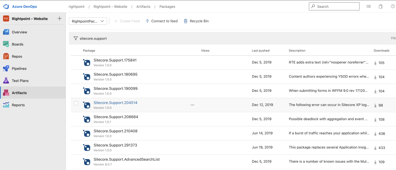Go to Boards in the sidebar

pos(18,44)
